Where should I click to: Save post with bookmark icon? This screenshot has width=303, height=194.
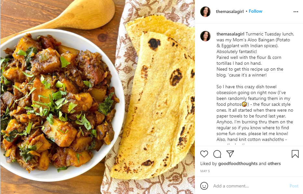[x=295, y=154]
